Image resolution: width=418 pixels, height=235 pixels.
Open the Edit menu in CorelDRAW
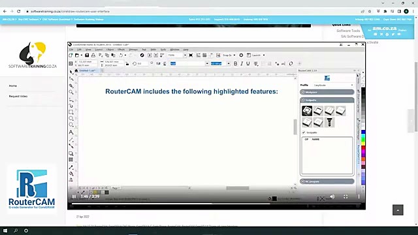[80, 50]
